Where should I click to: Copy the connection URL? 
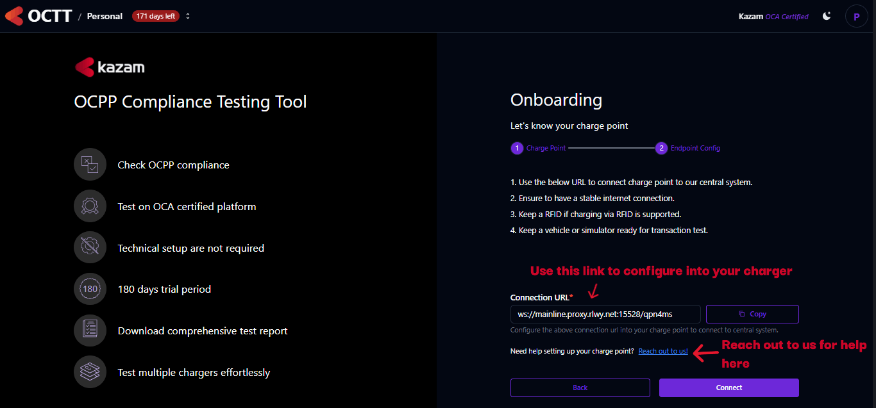[752, 314]
